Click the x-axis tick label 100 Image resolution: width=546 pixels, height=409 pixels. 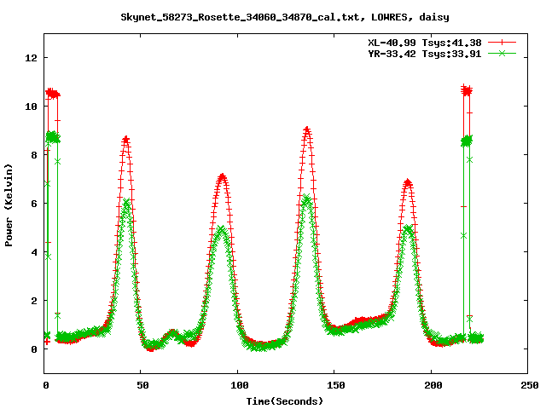click(x=240, y=385)
